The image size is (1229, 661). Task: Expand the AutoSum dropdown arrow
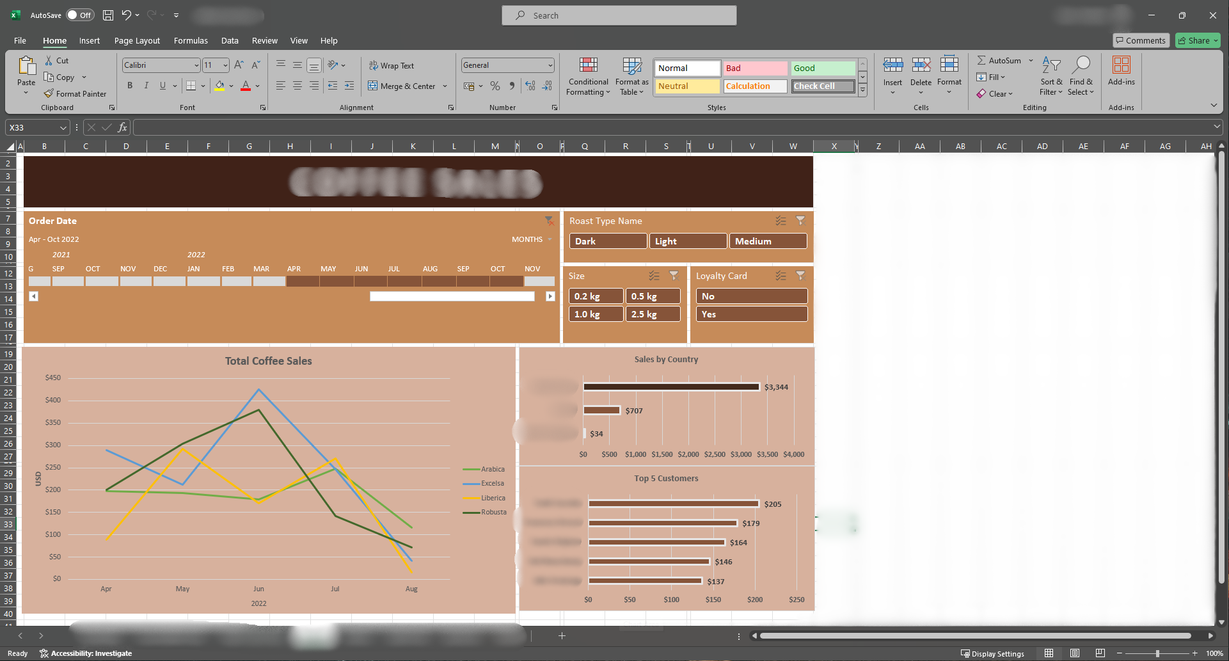[x=1031, y=60]
